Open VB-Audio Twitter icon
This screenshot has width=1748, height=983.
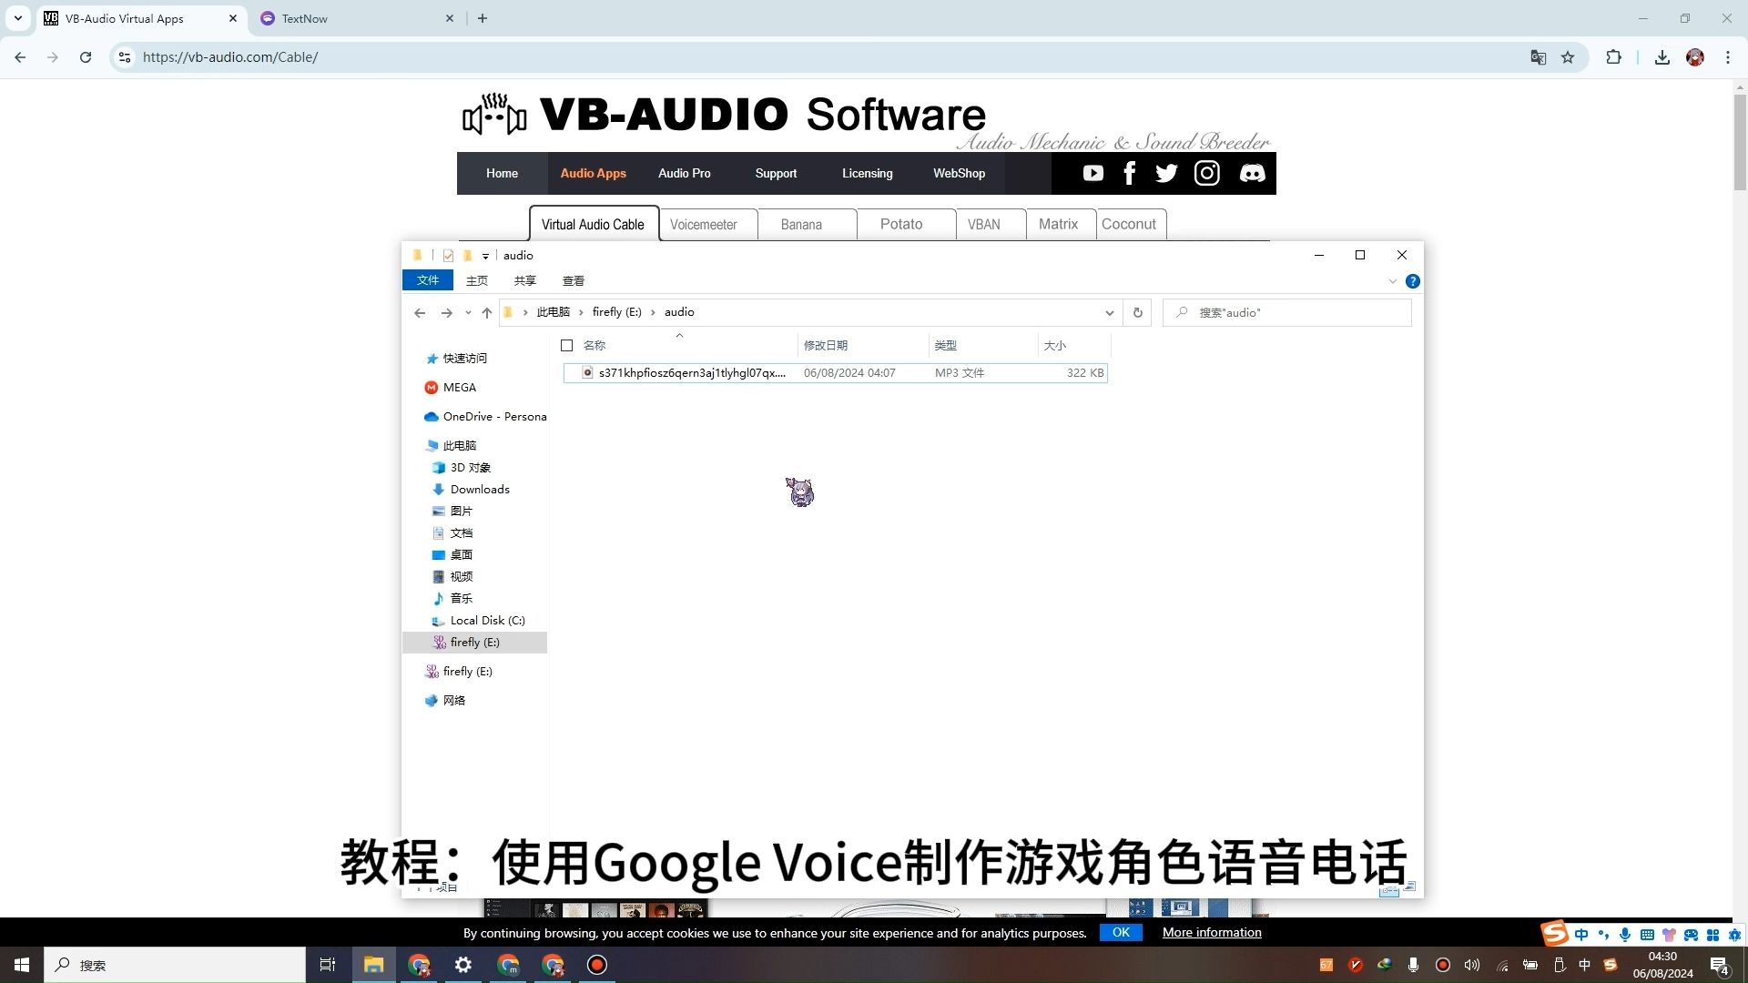[x=1166, y=173]
